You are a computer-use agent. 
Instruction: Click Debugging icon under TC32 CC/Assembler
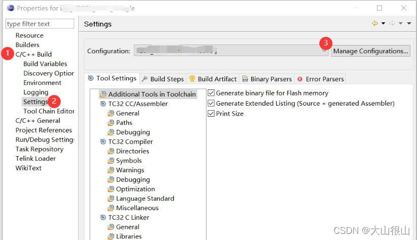[x=111, y=132]
